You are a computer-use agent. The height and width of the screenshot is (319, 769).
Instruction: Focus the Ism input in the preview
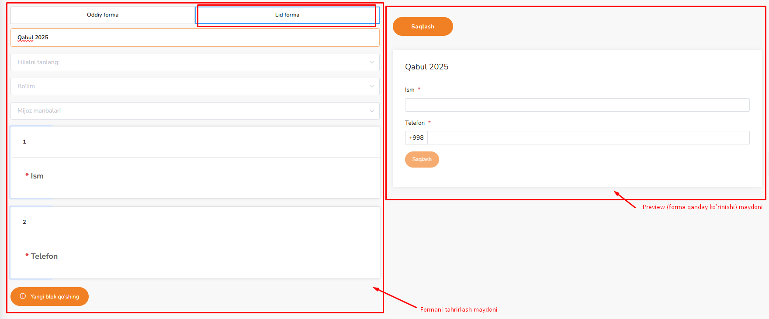click(577, 105)
